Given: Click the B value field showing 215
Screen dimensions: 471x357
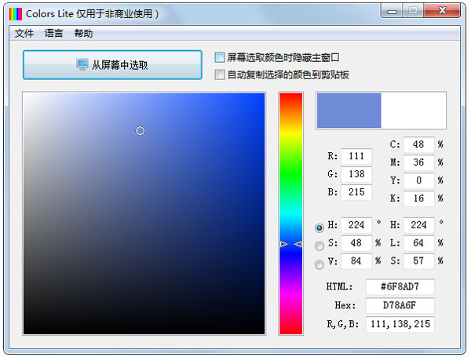Looking at the screenshot, I should tap(356, 192).
